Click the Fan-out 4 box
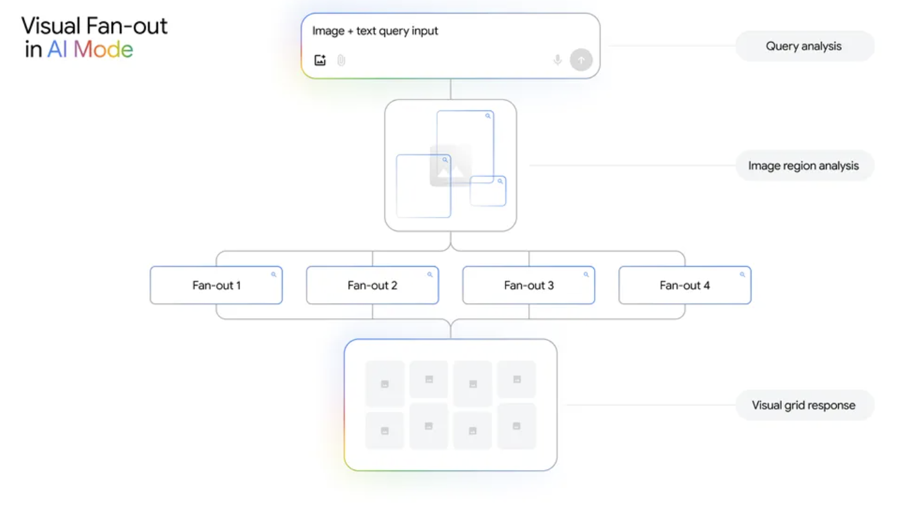 (x=685, y=285)
